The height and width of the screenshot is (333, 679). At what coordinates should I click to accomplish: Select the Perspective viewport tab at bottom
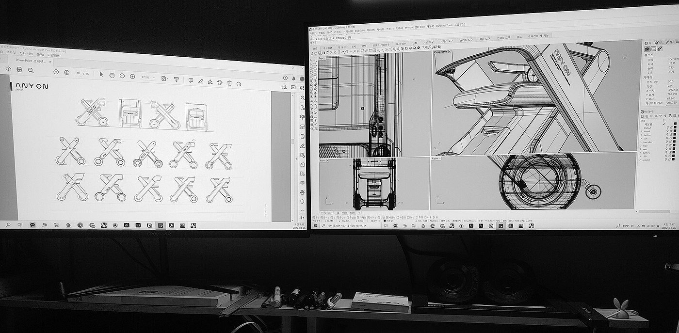(x=327, y=213)
